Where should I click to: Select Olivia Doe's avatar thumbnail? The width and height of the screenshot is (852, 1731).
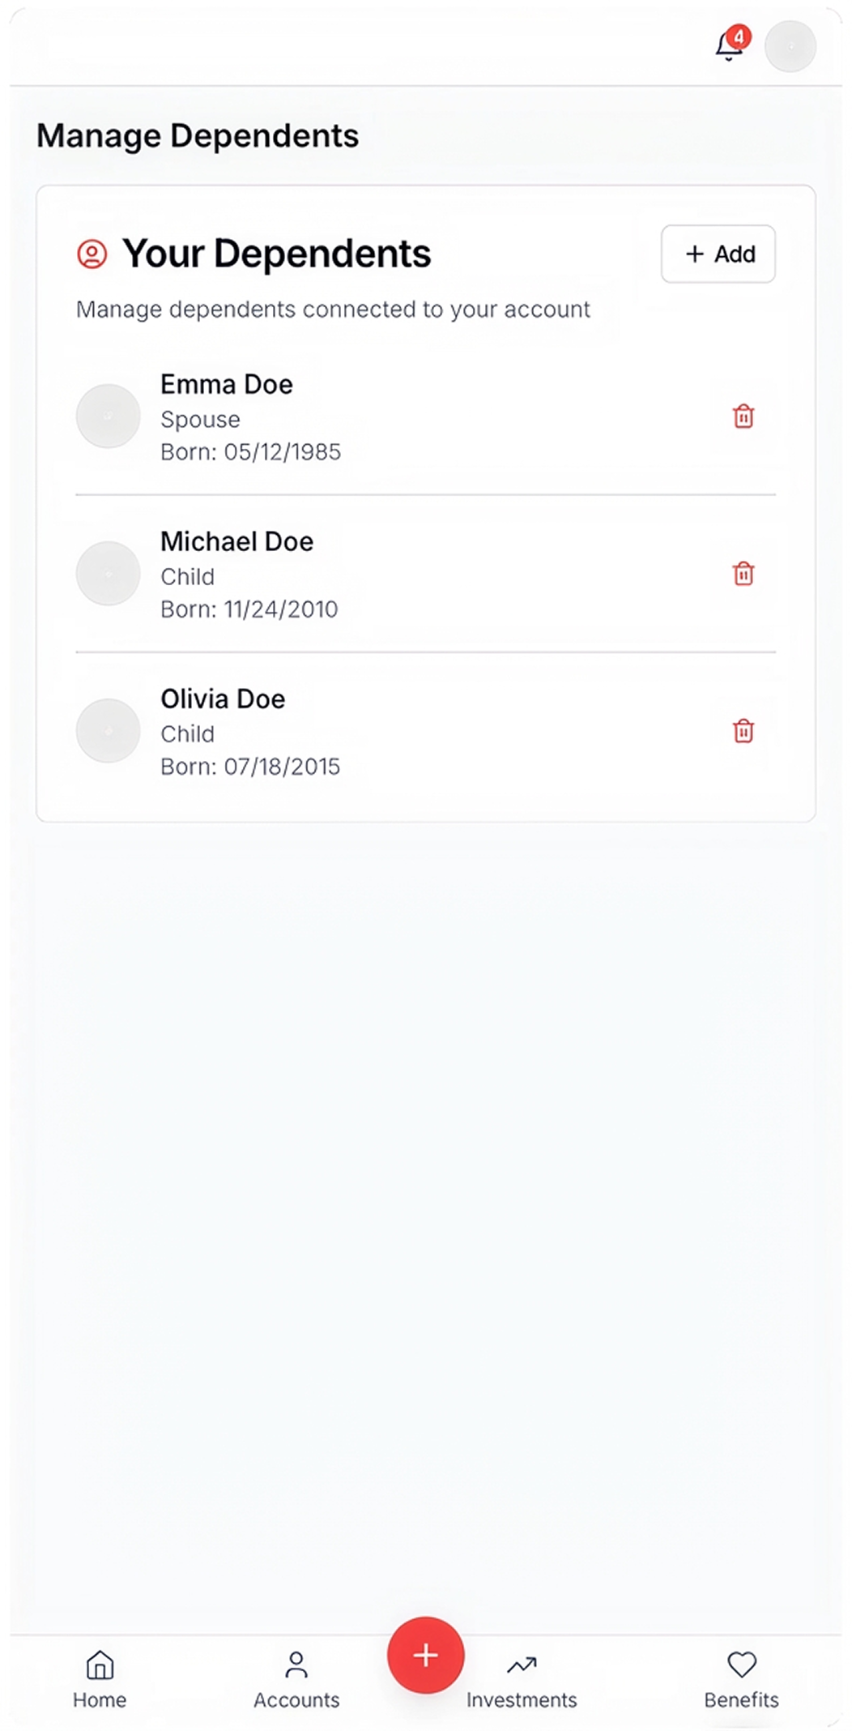[109, 731]
